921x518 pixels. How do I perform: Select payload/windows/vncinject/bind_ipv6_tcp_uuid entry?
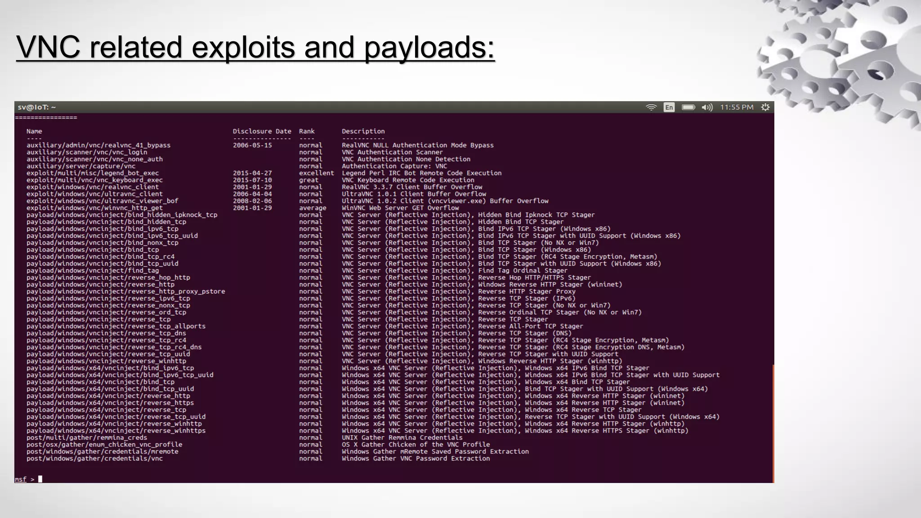pos(112,236)
